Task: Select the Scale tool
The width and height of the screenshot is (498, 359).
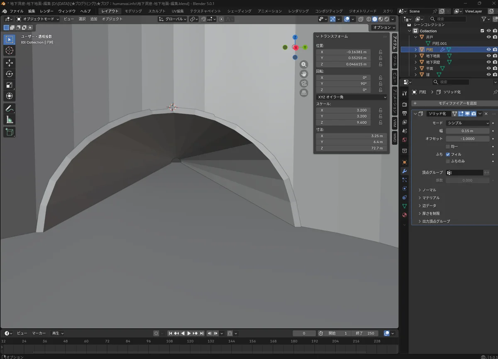Action: coord(10,85)
